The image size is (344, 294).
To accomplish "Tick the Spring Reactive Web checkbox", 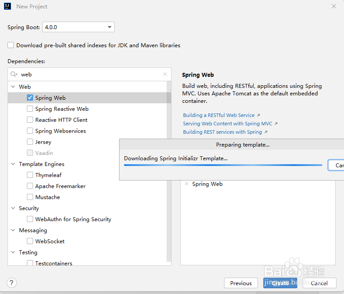I will [x=30, y=109].
